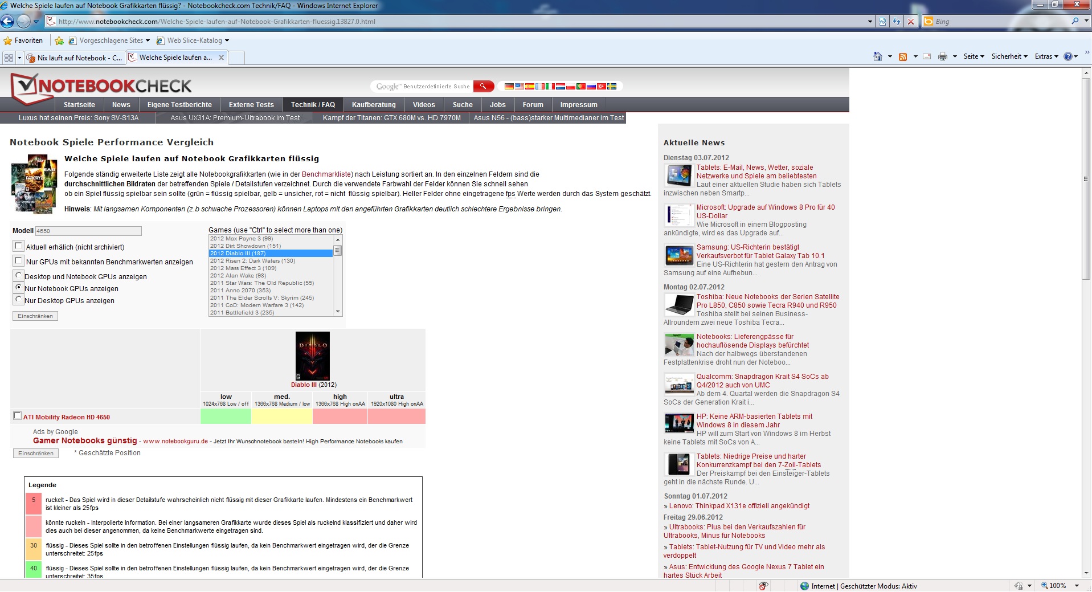Viewport: 1092px width, 592px height.
Task: Open the Kaufberatung navigation item
Action: (374, 105)
